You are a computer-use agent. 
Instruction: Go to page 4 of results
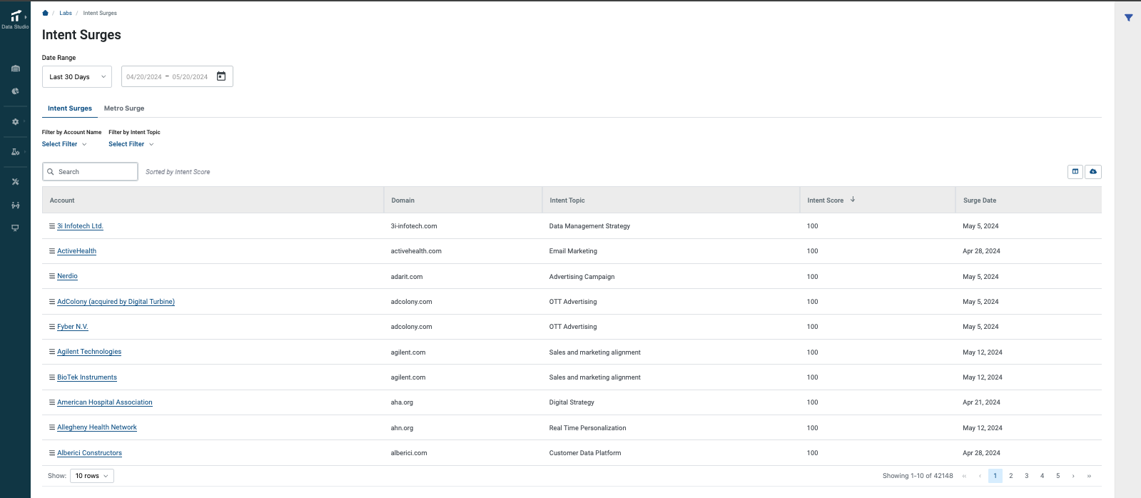pyautogui.click(x=1042, y=476)
